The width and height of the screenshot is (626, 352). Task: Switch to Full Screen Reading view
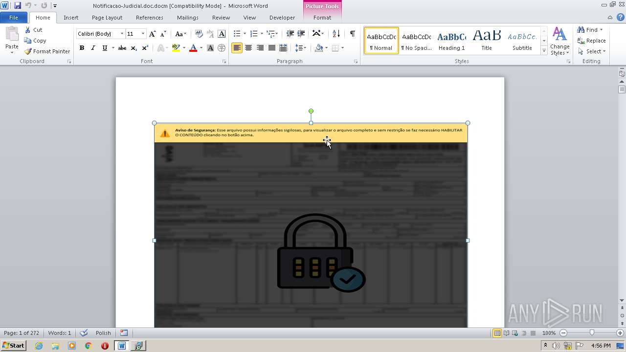pyautogui.click(x=506, y=333)
